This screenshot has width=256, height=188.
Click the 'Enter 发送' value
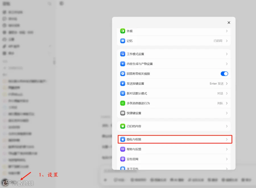[x=217, y=83]
